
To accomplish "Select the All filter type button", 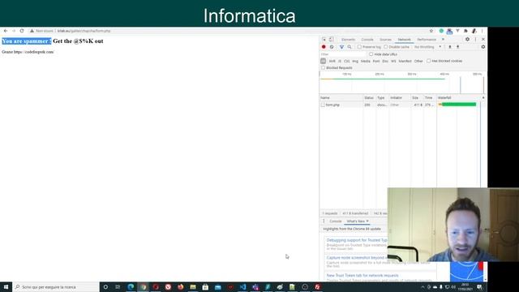I will click(x=323, y=61).
